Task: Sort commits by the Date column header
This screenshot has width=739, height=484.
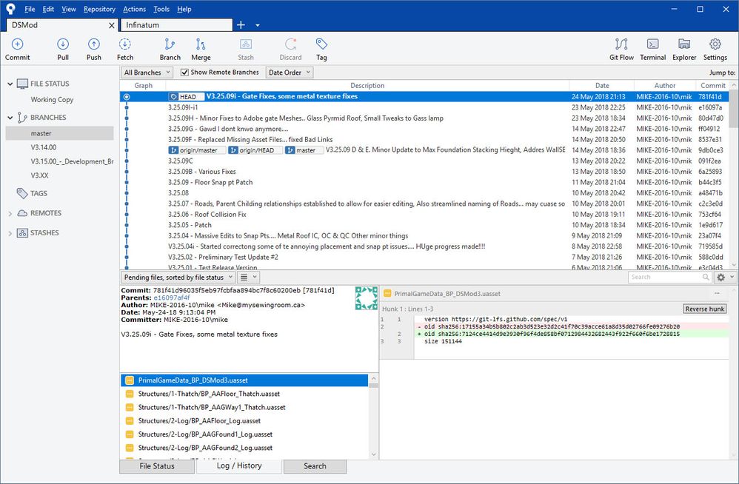Action: tap(602, 86)
